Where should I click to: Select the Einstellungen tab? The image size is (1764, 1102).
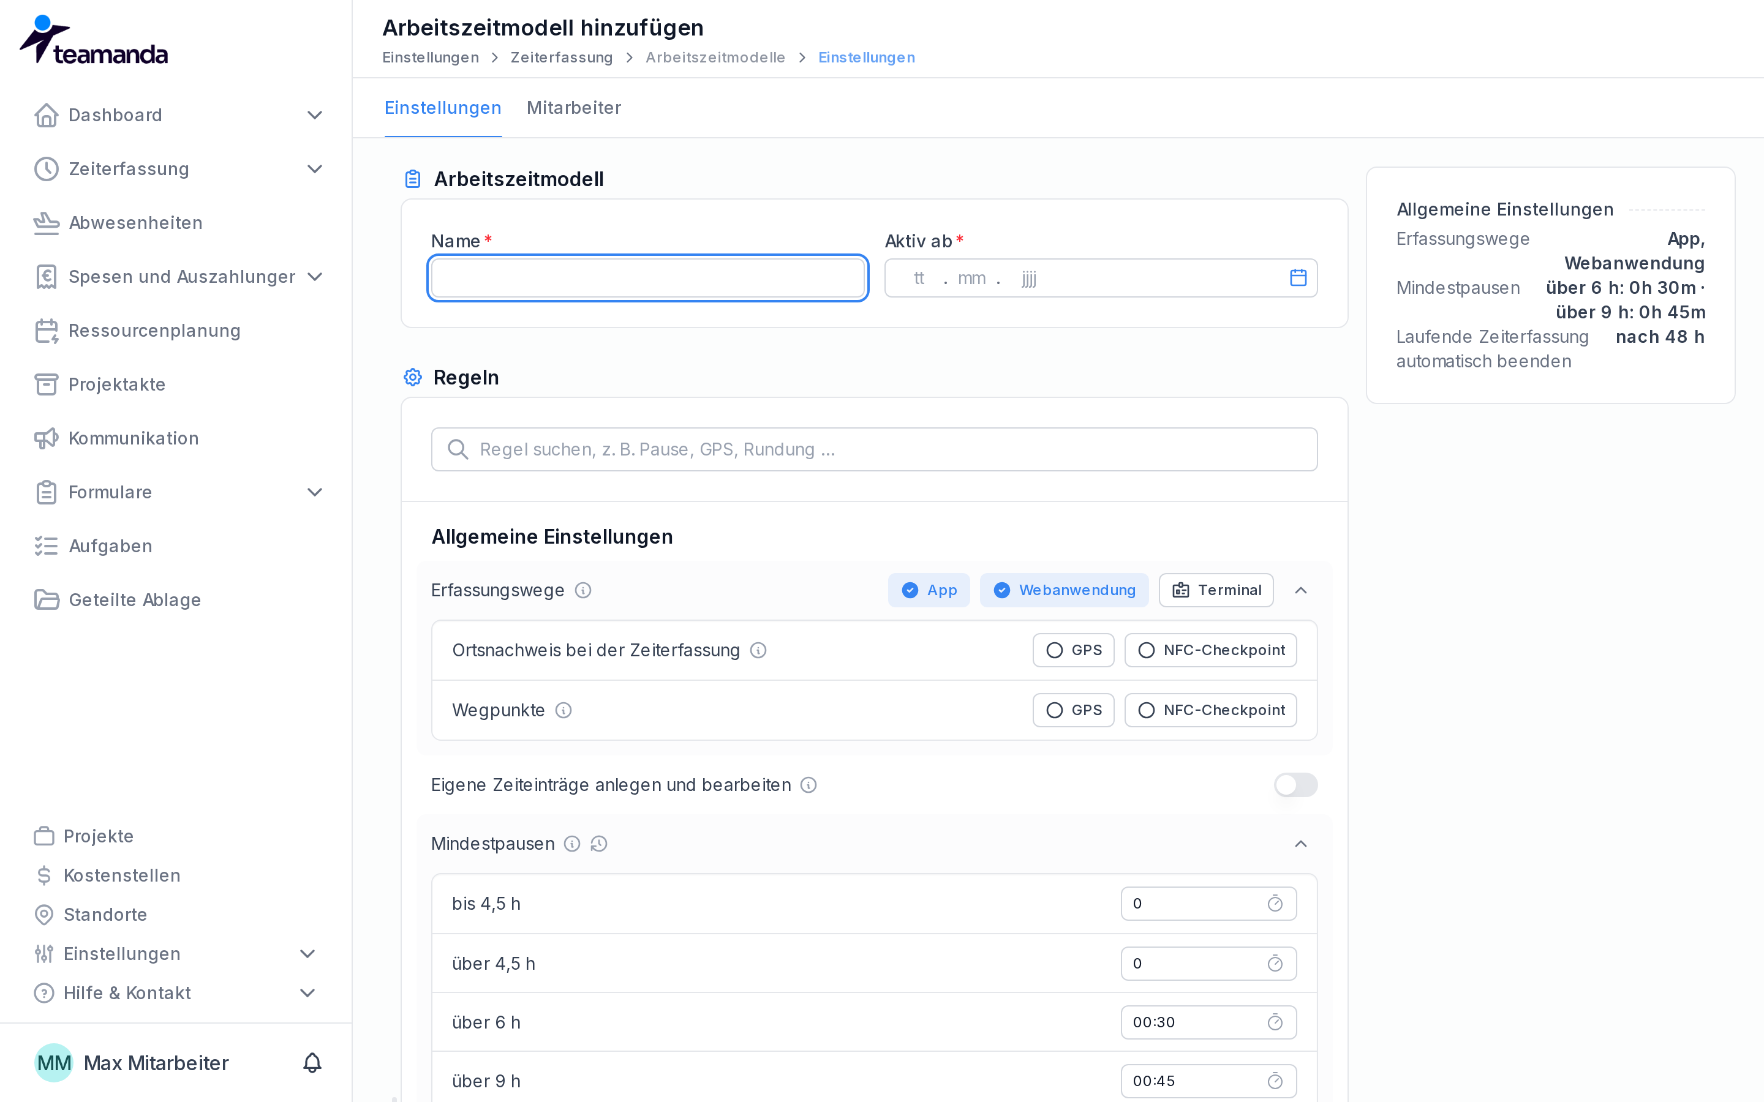pyautogui.click(x=443, y=108)
